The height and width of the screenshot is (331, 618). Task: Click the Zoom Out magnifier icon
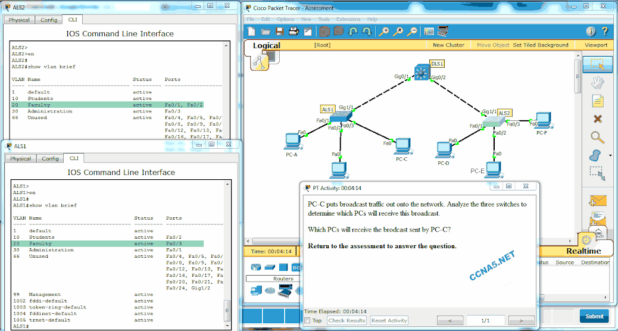coord(412,32)
